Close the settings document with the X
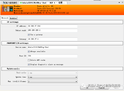 click(123, 2)
